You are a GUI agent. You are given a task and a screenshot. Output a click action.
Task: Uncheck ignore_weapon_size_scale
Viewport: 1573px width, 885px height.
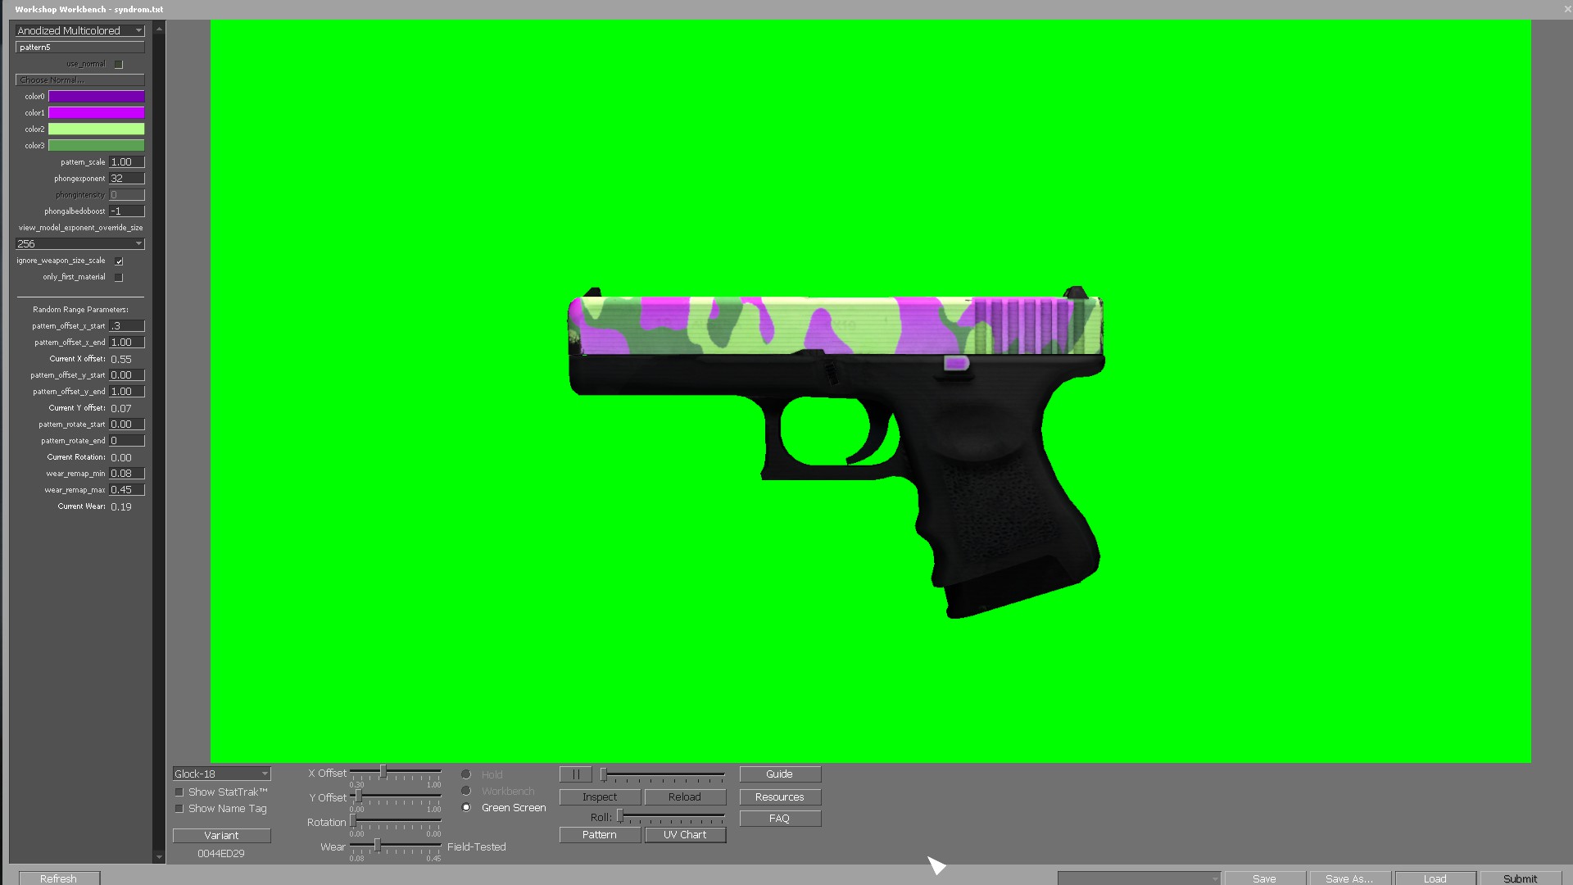tap(119, 261)
